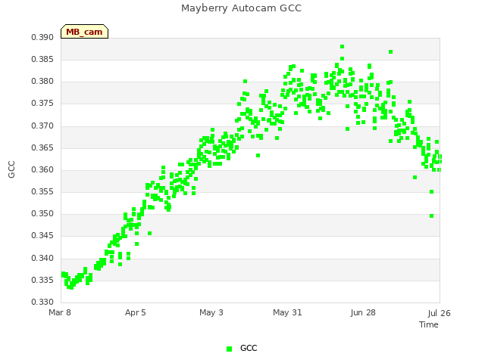485x363 pixels.
Task: Click the chart title Mayberry Autocam GCC
Action: [241, 8]
